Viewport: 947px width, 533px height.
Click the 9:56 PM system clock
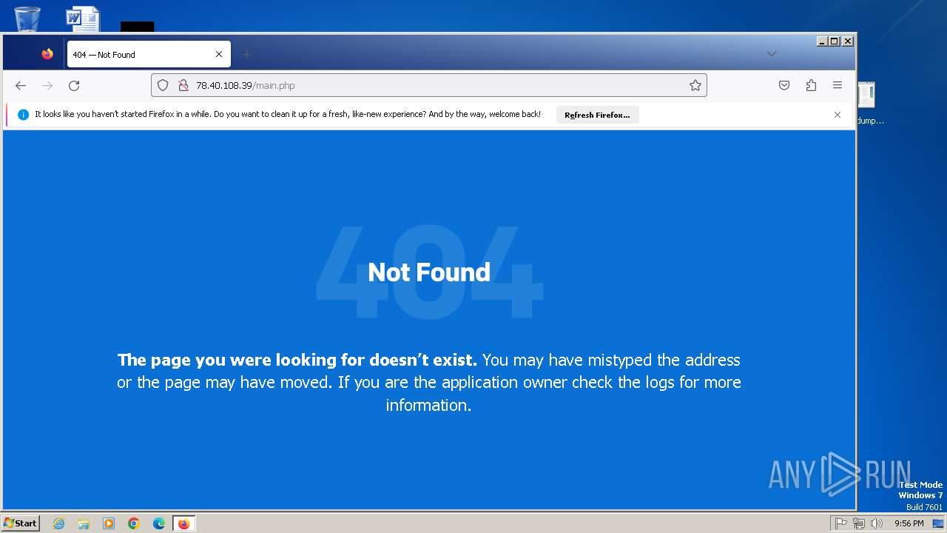coord(909,523)
